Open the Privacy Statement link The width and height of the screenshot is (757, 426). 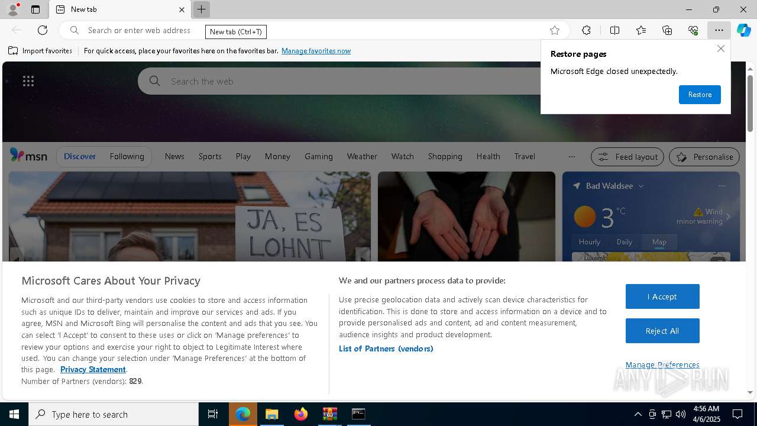[93, 369]
